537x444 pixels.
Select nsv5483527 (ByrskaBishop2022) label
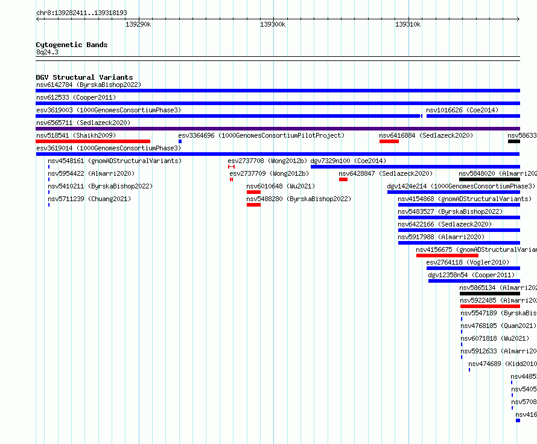(x=450, y=211)
